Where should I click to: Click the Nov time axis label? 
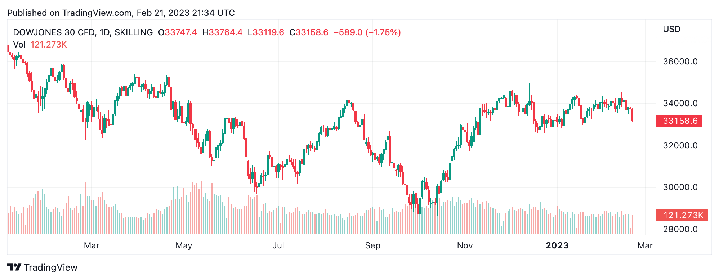coord(465,245)
